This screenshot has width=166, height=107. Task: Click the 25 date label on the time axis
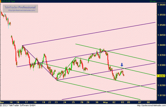pos(73,102)
